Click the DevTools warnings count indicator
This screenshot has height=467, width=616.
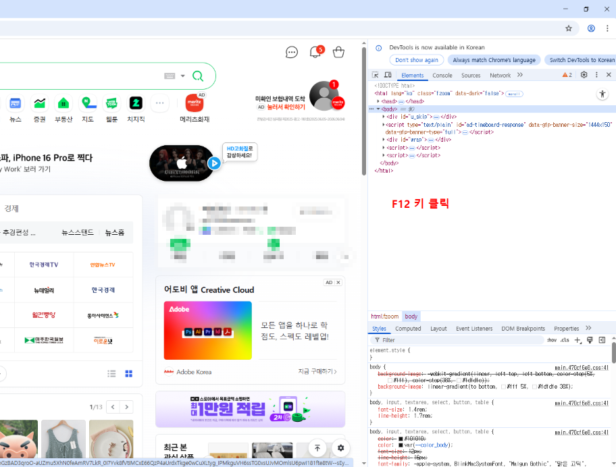[567, 75]
